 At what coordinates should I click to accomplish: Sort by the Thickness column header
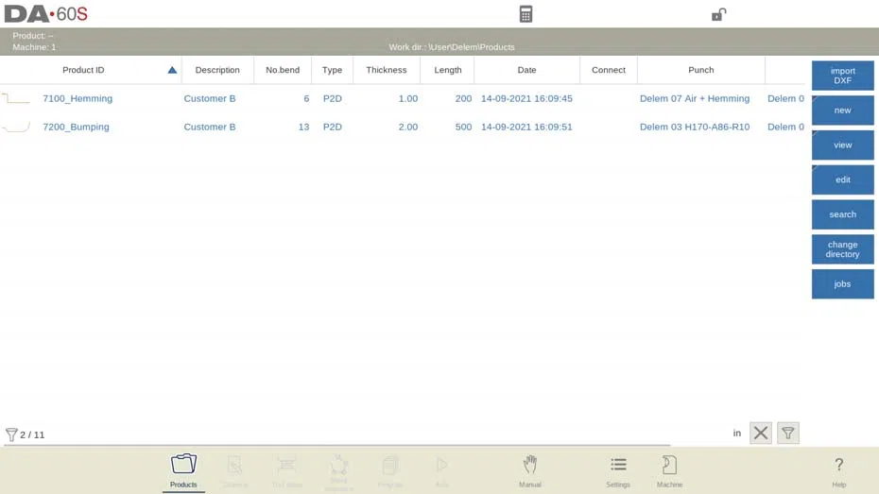(387, 70)
